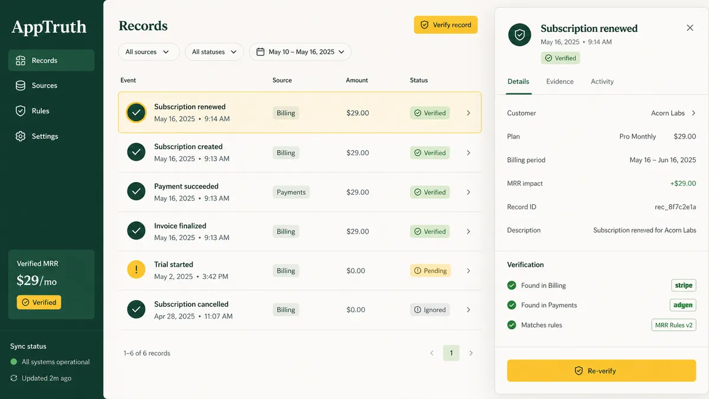Expand the Subscription cancelled row chevron
Image resolution: width=709 pixels, height=399 pixels.
click(469, 310)
